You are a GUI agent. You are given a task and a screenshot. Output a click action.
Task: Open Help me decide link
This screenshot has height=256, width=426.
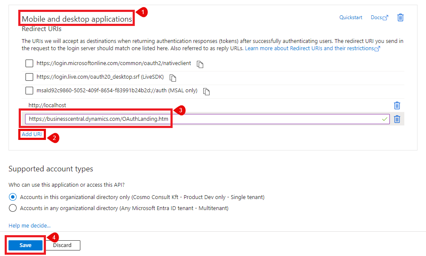pos(29,225)
